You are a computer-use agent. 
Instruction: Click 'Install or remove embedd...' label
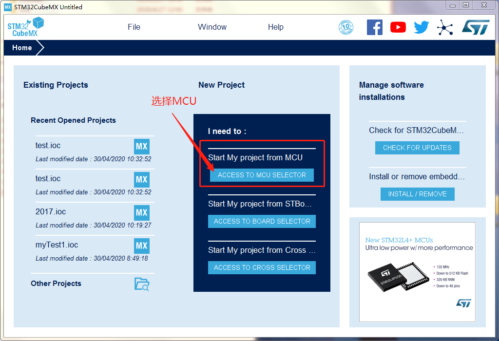417,176
